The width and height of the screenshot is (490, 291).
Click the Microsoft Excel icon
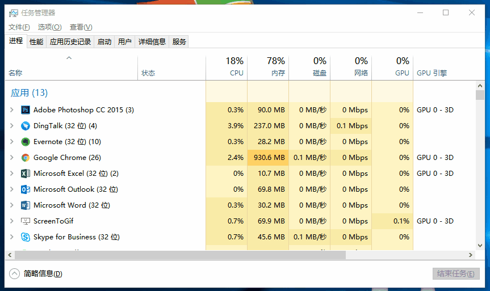pyautogui.click(x=26, y=174)
